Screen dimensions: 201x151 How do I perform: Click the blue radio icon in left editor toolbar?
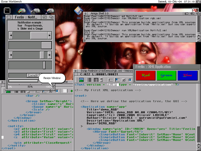pos(57,91)
